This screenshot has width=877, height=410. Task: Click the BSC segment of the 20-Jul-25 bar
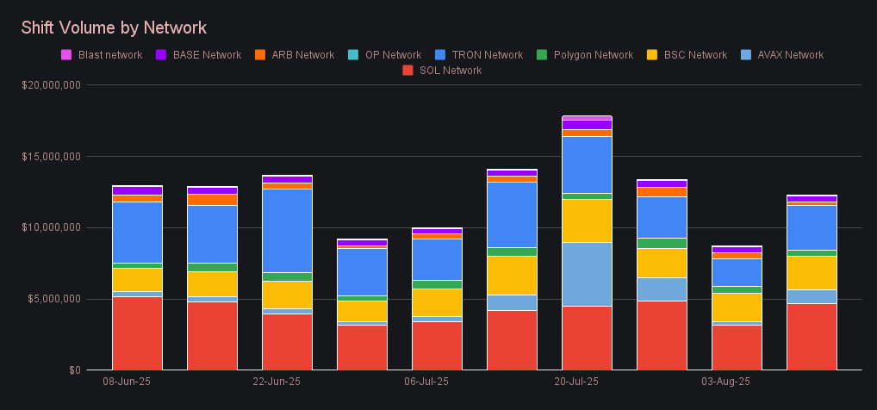(587, 221)
